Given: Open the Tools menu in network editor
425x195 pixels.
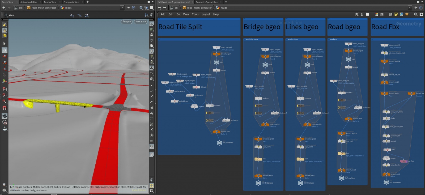Looking at the screenshot, I should (x=195, y=14).
